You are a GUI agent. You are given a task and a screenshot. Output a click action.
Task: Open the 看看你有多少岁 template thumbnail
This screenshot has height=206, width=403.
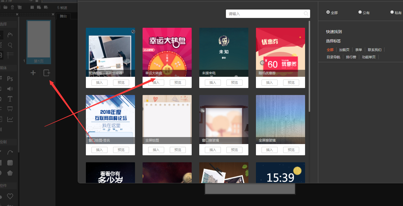(x=110, y=173)
